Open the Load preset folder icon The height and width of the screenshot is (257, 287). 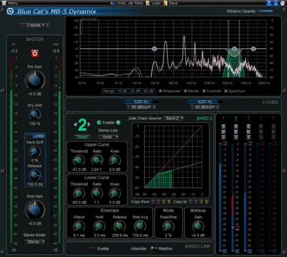coord(148,3)
